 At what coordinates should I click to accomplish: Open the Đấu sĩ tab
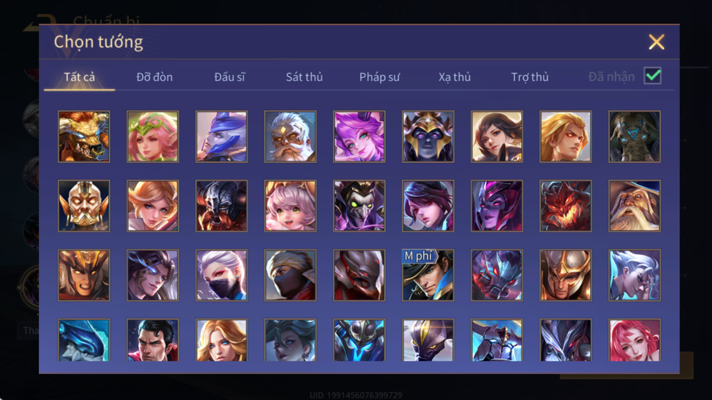point(229,77)
